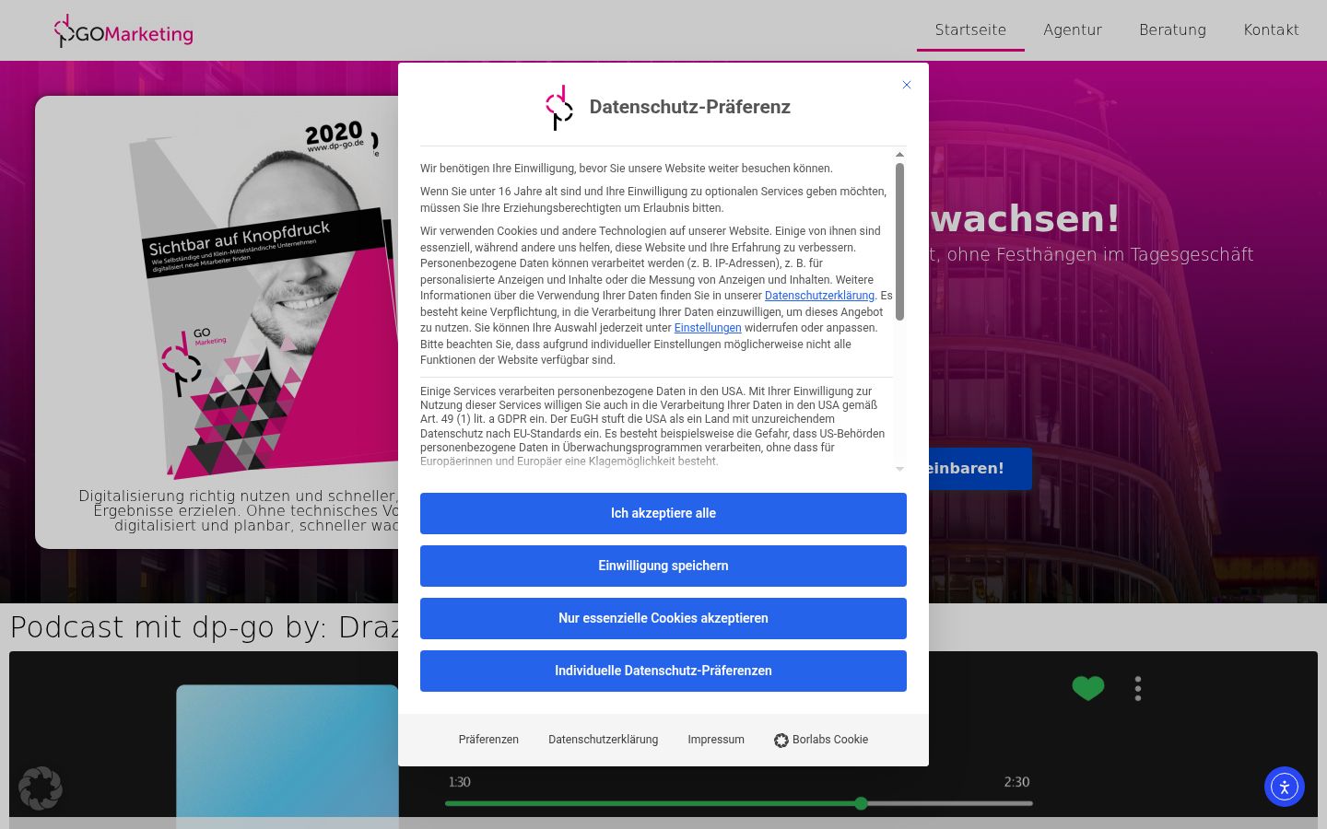1327x829 pixels.
Task: Click the dialog logo next to Datenschutz-Präferenz
Action: [x=559, y=108]
